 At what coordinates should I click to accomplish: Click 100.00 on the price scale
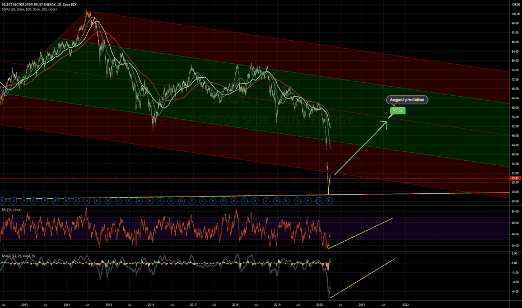[515, 14]
